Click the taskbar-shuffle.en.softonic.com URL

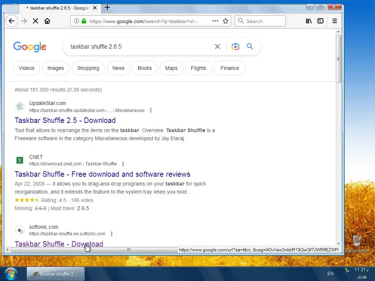pyautogui.click(x=67, y=234)
